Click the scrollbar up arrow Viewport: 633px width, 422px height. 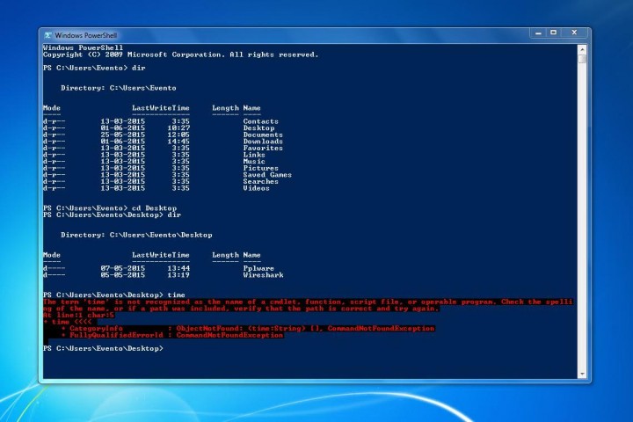tap(582, 49)
